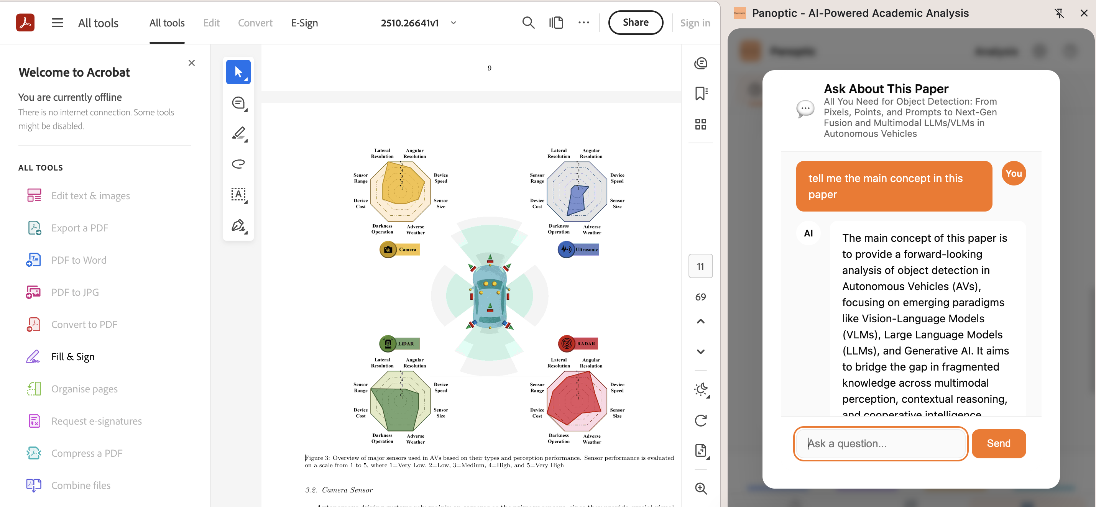1096x507 pixels.
Task: Select the freehand Draw tool
Action: pyautogui.click(x=238, y=164)
